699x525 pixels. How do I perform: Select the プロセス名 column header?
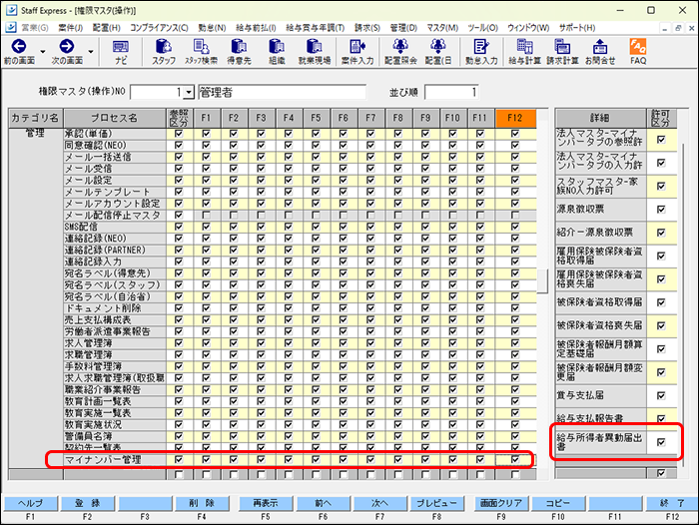[x=115, y=118]
